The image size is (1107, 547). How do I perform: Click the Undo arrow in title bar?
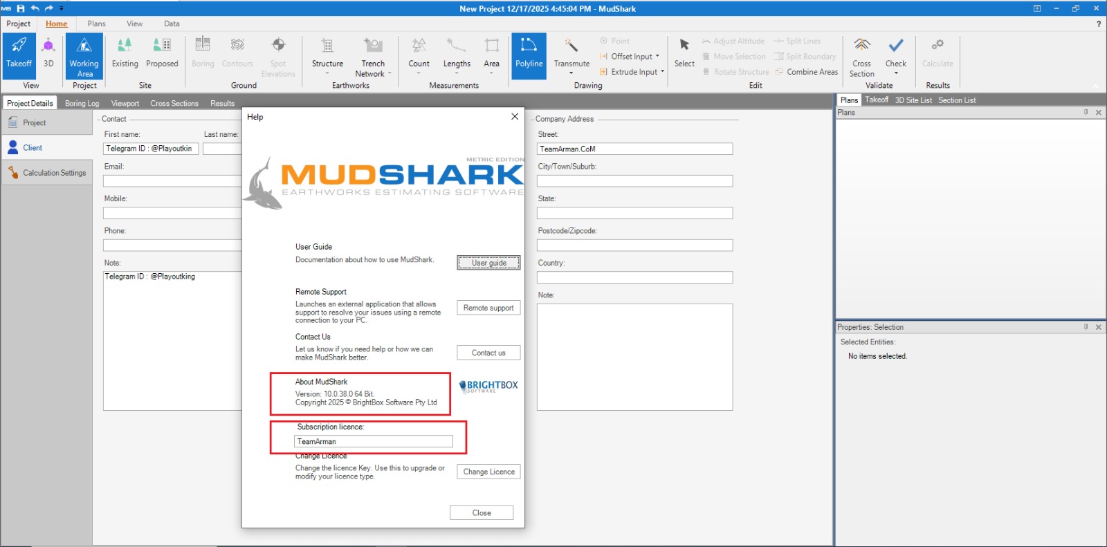[35, 8]
